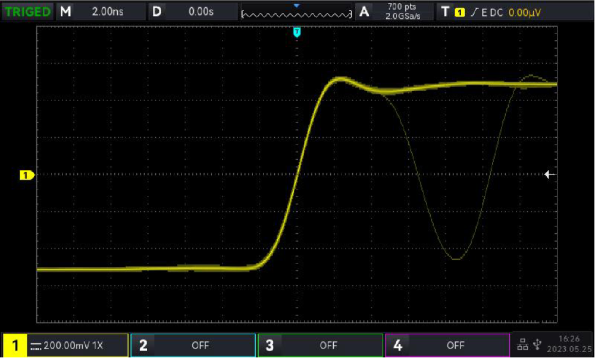595x358 pixels.
Task: Click the rising edge trigger slope icon
Action: (x=474, y=12)
